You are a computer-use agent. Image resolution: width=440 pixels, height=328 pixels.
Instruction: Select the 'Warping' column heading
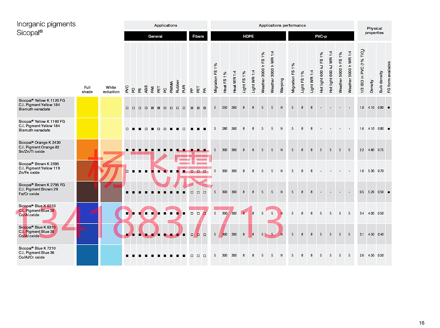282,86
